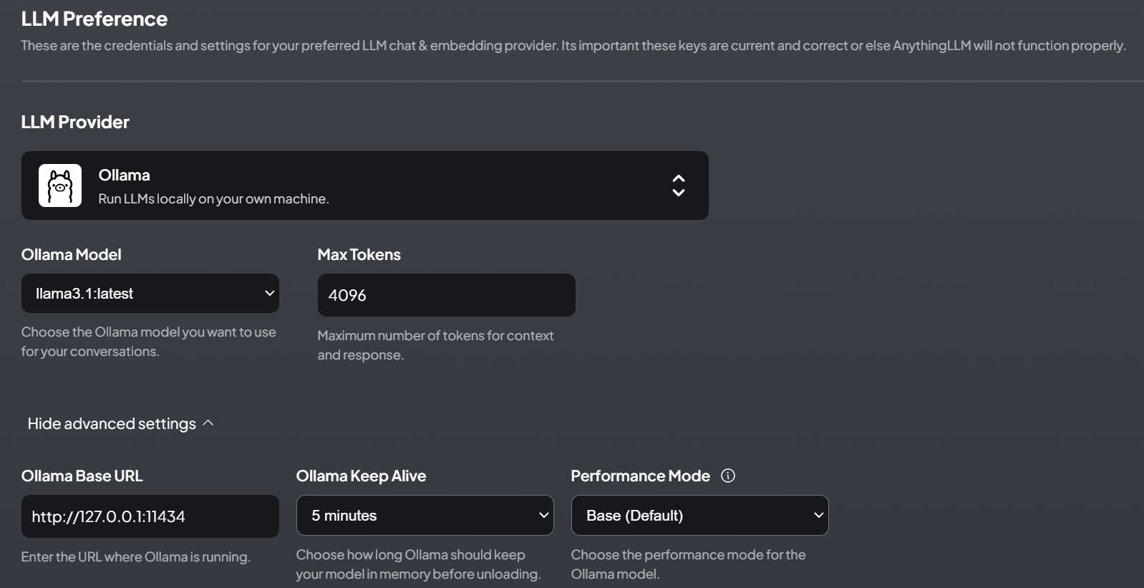Click the credentials description paragraph under LLM Preference
Image resolution: width=1144 pixels, height=588 pixels.
click(x=573, y=46)
